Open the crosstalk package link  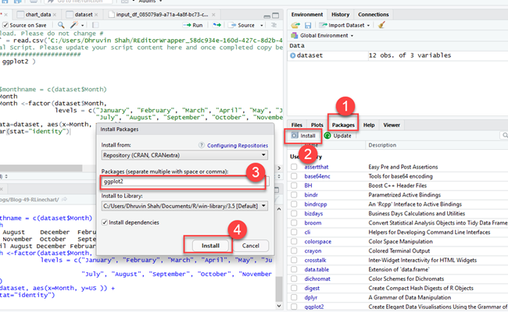coord(315,260)
